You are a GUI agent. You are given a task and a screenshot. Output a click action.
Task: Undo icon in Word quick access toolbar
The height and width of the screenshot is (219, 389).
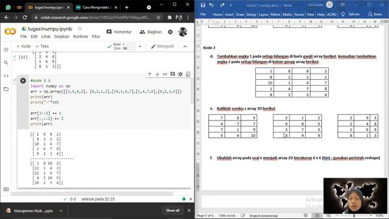[211, 5]
